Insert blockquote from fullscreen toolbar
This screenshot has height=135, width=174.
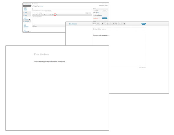113,24
